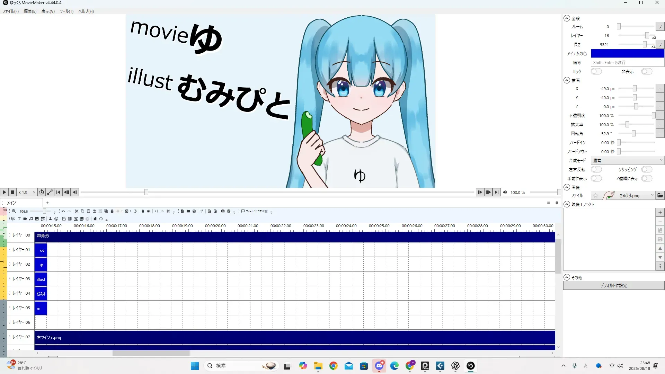665x374 pixels.
Task: Click the アイテムの色 blue color swatch
Action: click(x=627, y=53)
